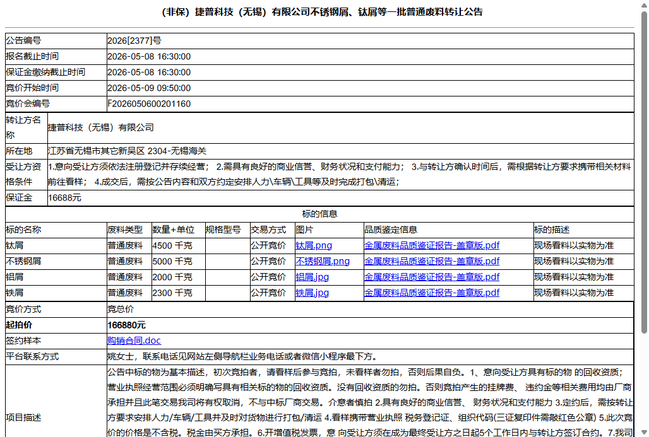
Task: Click the 平台联系方式 row label
Action: click(32, 357)
